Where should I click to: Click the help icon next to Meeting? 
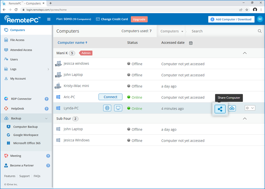(48, 156)
